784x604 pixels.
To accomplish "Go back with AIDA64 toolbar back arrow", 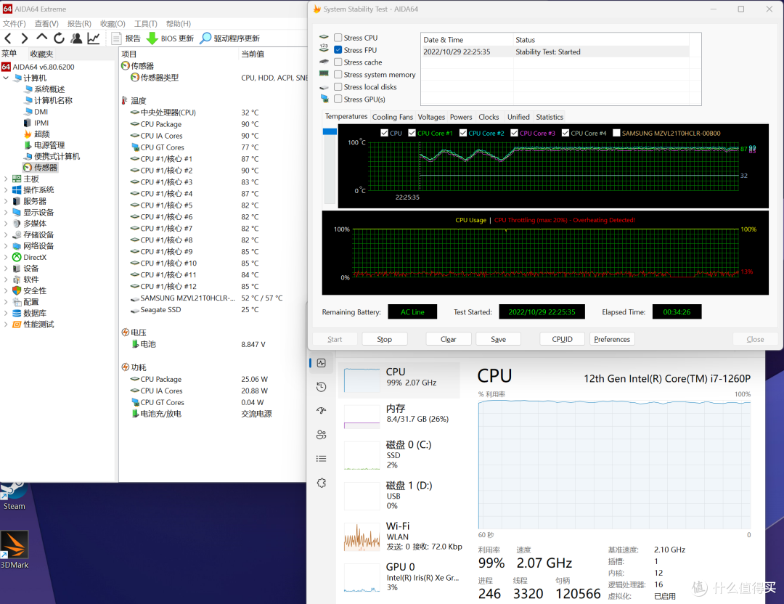I will click(x=8, y=38).
